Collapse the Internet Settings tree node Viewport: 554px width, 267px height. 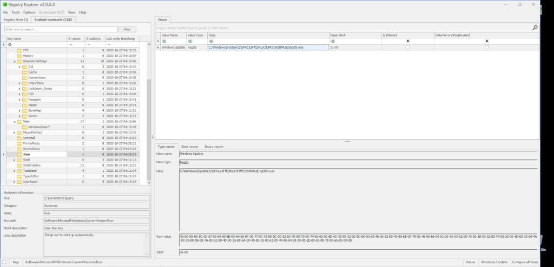coord(14,61)
